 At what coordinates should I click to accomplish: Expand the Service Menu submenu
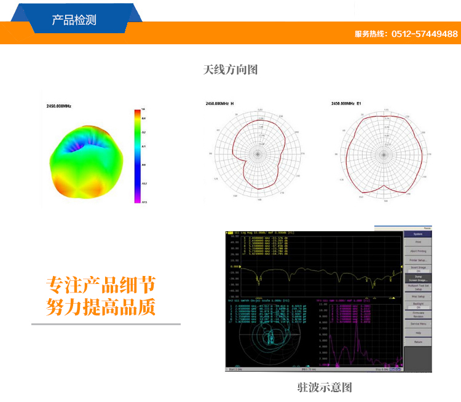point(417,323)
